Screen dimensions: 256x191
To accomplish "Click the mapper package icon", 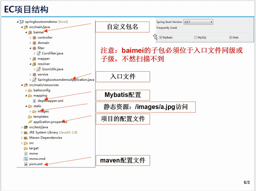I will tap(34, 59).
